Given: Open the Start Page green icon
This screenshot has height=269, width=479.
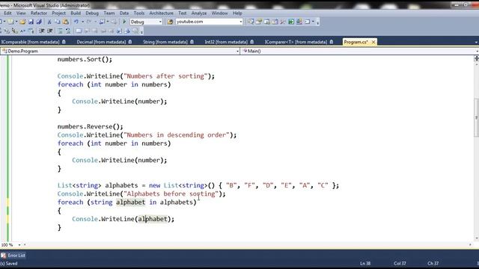Looking at the screenshot, I should point(291,22).
